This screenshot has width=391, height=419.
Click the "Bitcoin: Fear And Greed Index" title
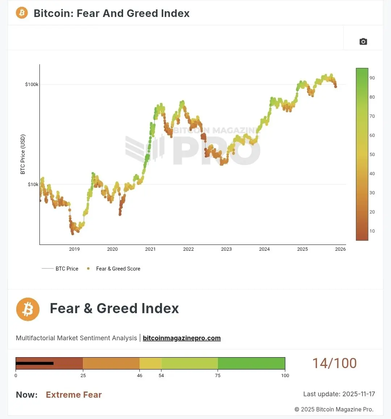(112, 13)
